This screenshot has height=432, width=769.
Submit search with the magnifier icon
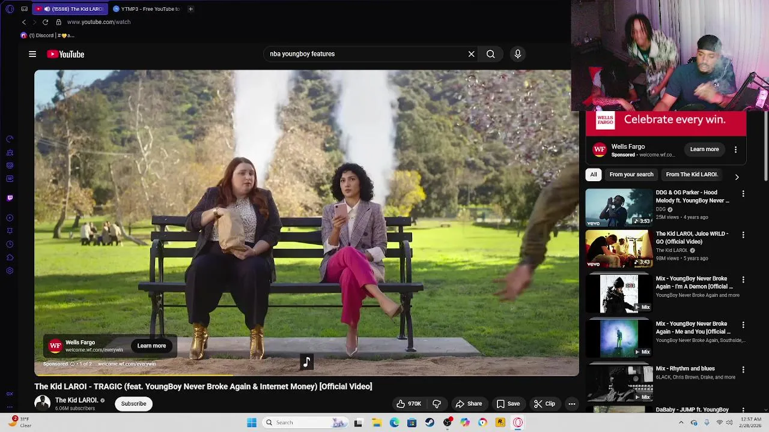(x=491, y=54)
